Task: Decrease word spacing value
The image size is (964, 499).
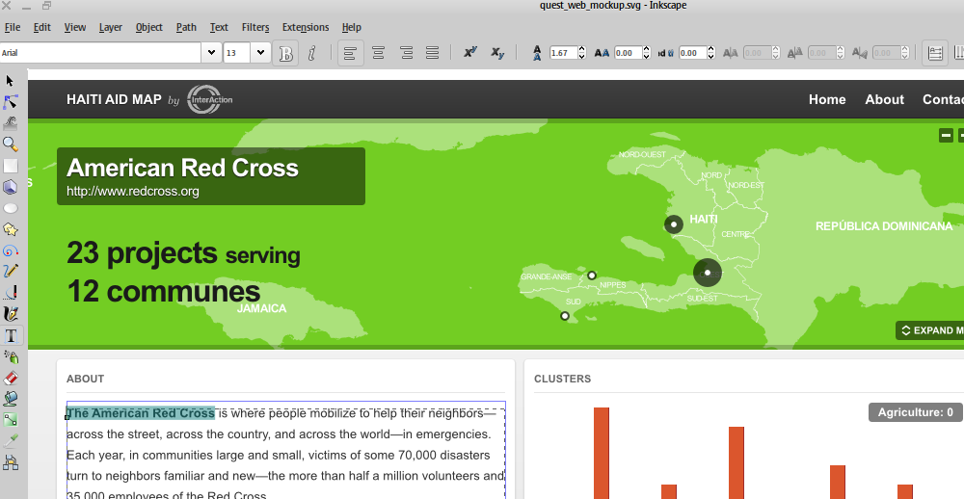Action: [x=711, y=57]
